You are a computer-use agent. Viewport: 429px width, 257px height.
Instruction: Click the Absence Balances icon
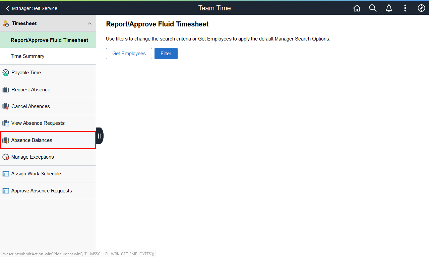5,140
